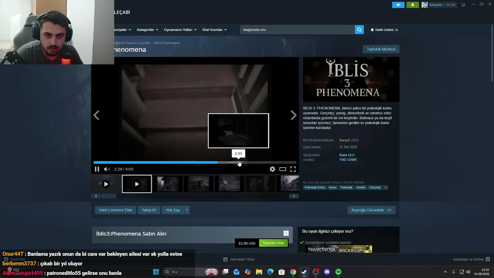Click the plus button to add tags
This screenshot has width=494, height=278.
coord(386,188)
